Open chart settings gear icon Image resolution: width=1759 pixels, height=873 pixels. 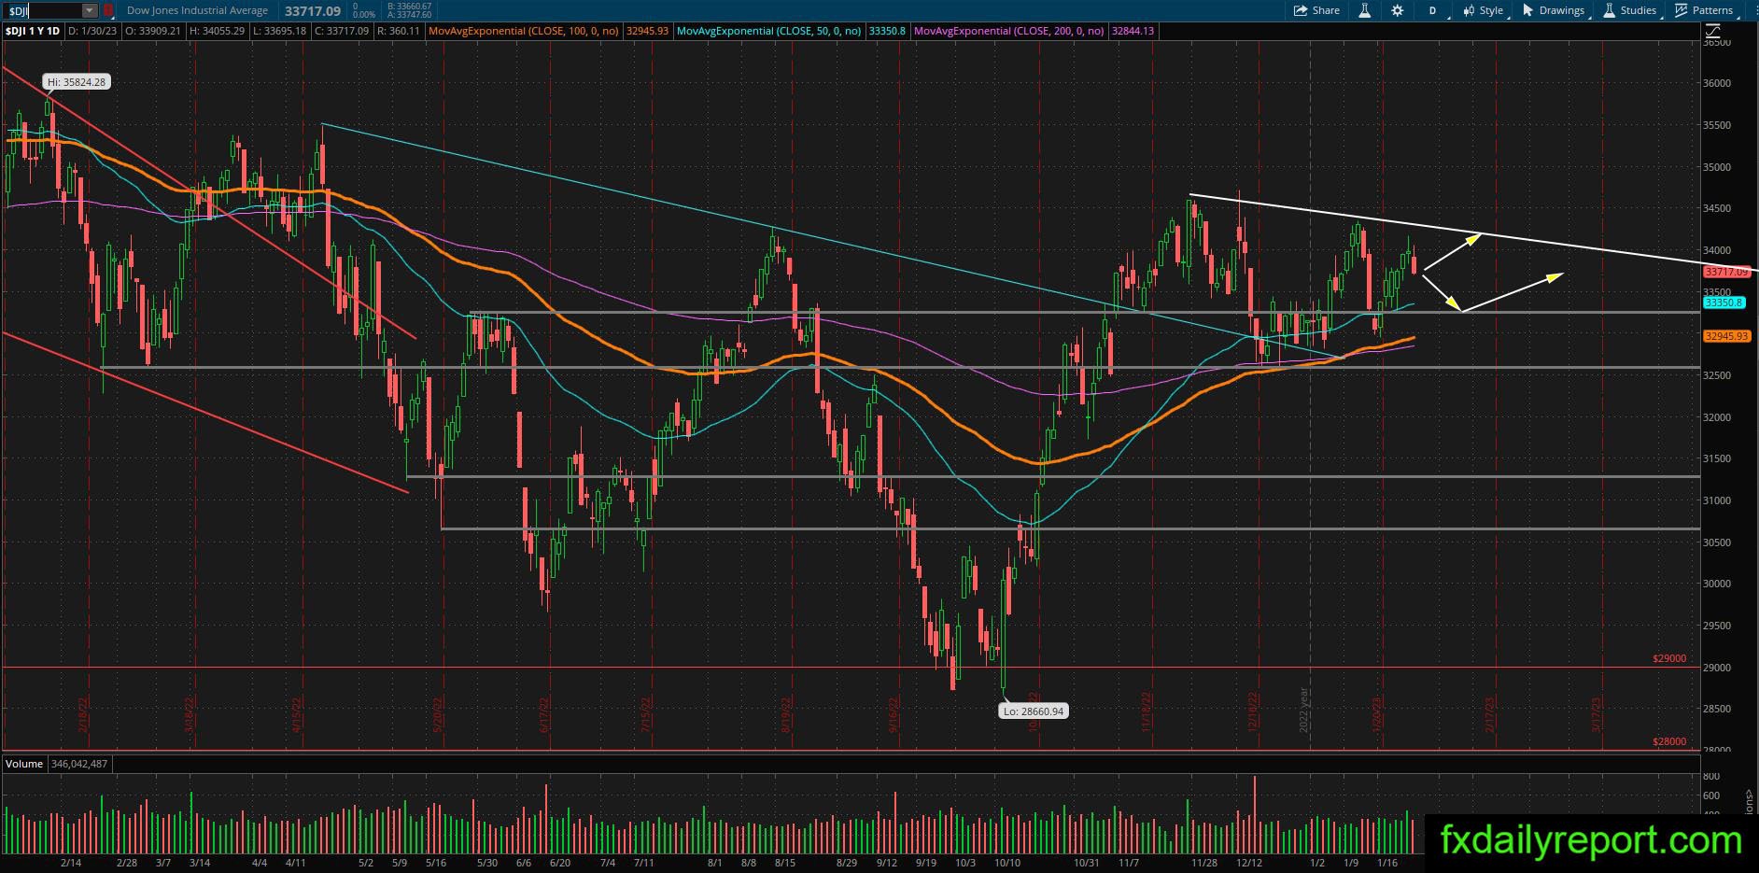point(1397,10)
